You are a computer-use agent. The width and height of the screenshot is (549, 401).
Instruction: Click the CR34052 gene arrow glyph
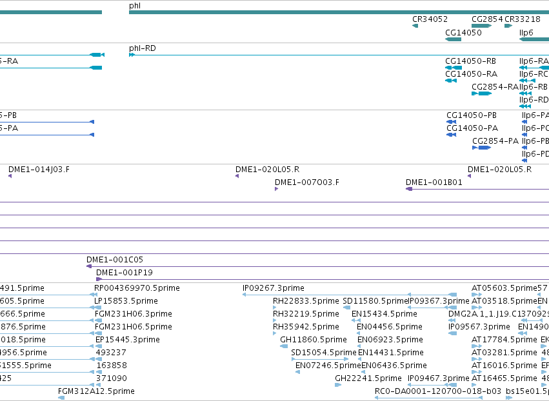(415, 26)
